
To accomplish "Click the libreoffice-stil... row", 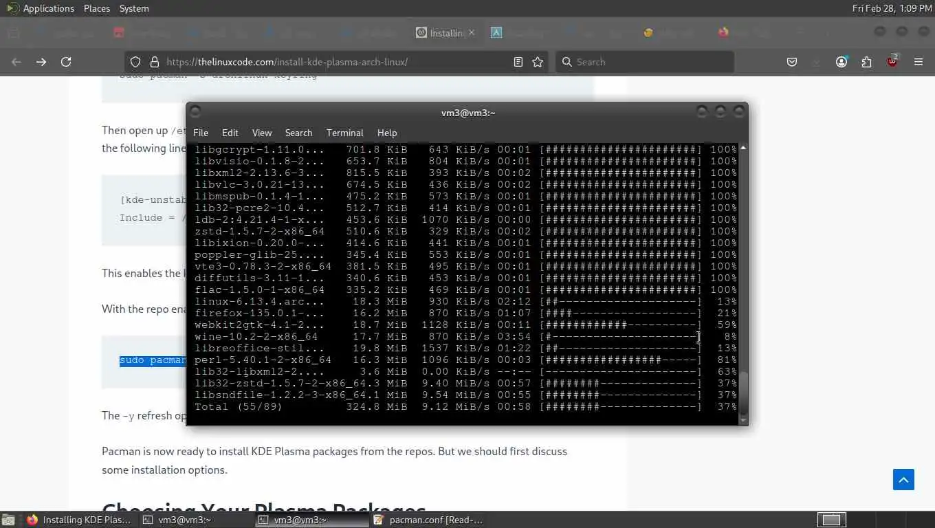I will pos(465,348).
